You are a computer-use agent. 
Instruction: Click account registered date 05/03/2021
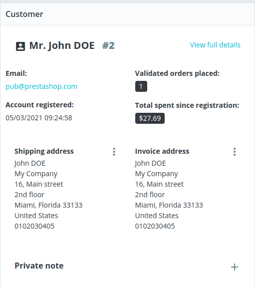pos(39,118)
